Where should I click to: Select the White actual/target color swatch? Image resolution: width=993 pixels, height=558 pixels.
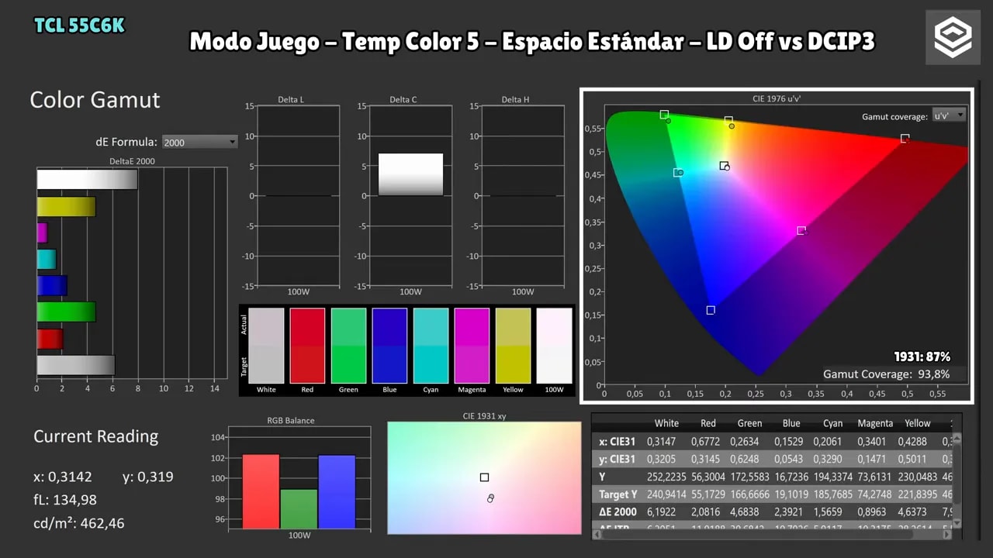[x=266, y=346]
